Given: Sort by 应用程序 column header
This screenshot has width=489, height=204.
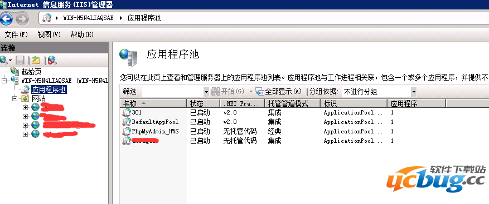Looking at the screenshot, I should coord(417,103).
